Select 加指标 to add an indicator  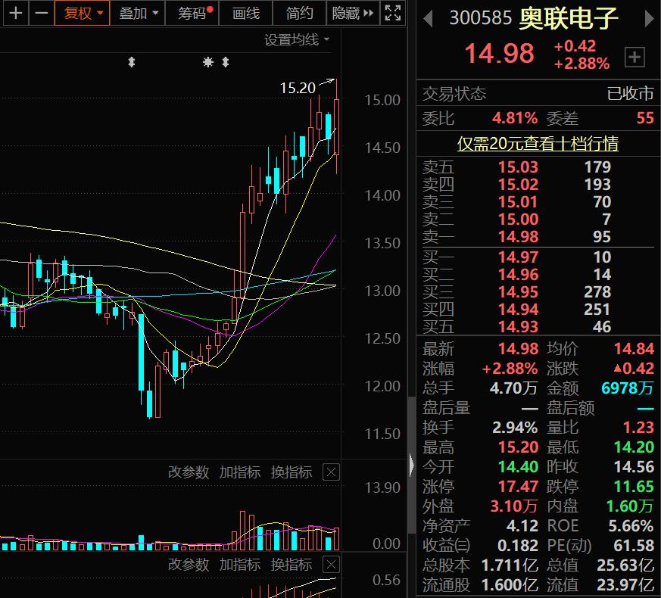[x=239, y=472]
